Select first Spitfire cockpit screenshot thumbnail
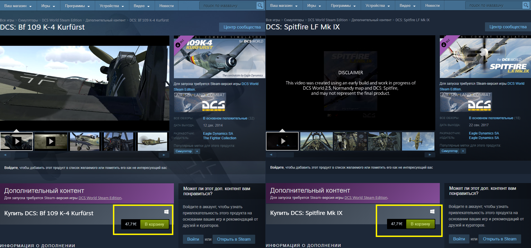Image resolution: width=531 pixels, height=248 pixels. 316,141
